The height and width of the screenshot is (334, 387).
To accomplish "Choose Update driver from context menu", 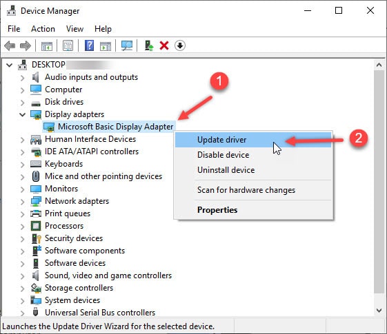I will click(x=253, y=140).
